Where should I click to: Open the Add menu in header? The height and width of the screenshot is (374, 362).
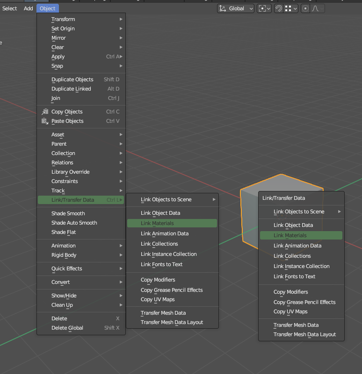28,8
